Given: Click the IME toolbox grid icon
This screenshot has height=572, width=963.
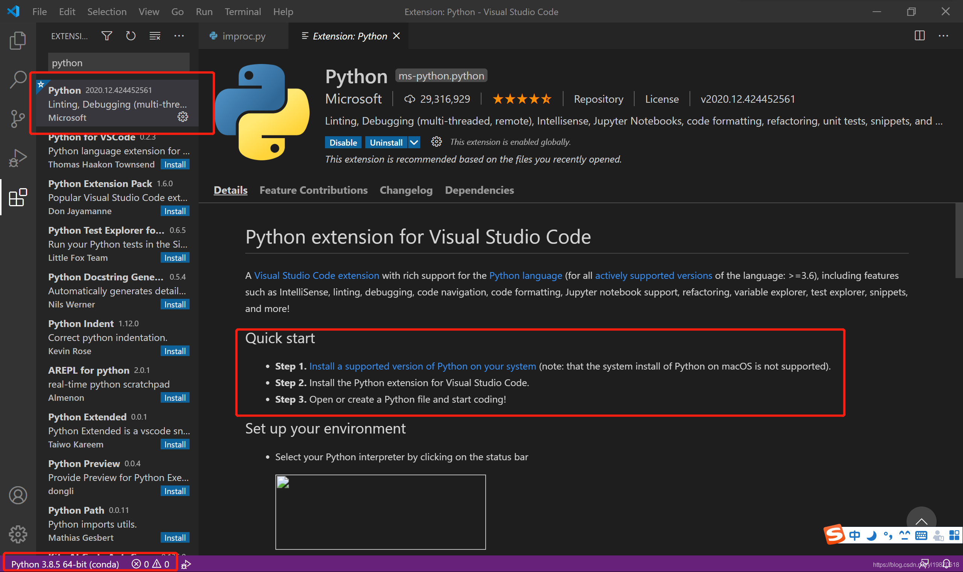Looking at the screenshot, I should coord(954,535).
